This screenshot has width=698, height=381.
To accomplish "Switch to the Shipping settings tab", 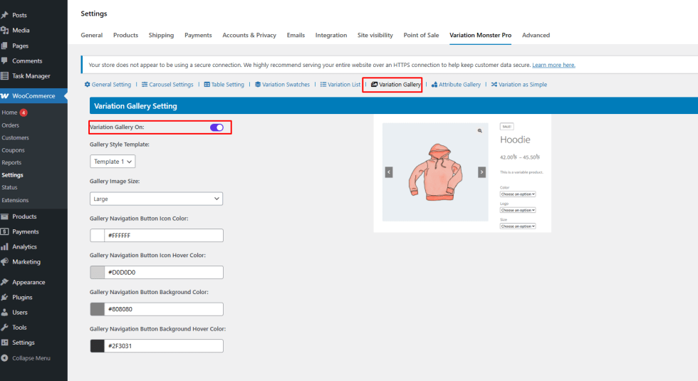I will [161, 35].
